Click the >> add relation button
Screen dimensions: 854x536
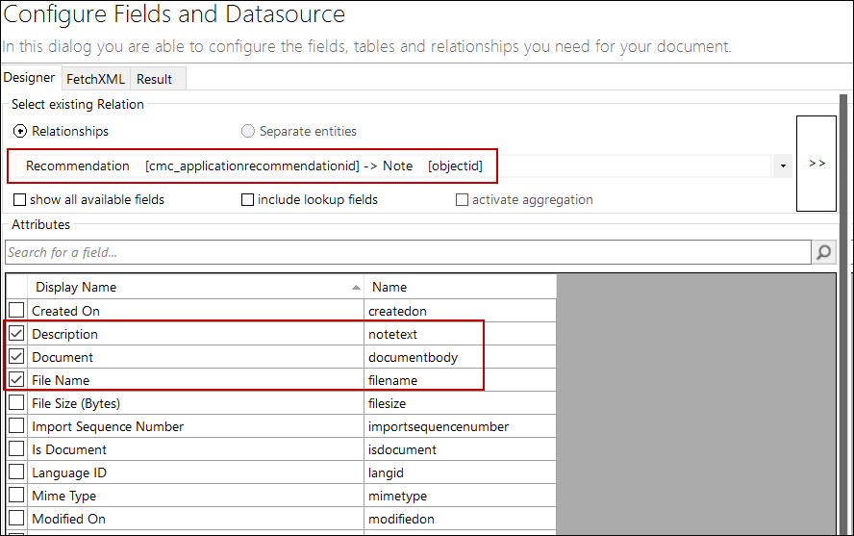816,164
